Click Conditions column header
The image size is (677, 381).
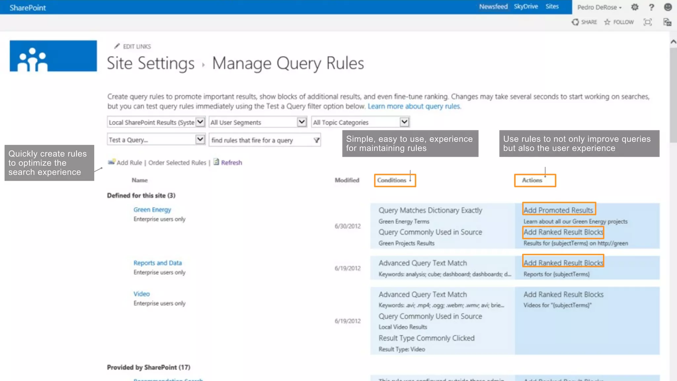tap(392, 180)
